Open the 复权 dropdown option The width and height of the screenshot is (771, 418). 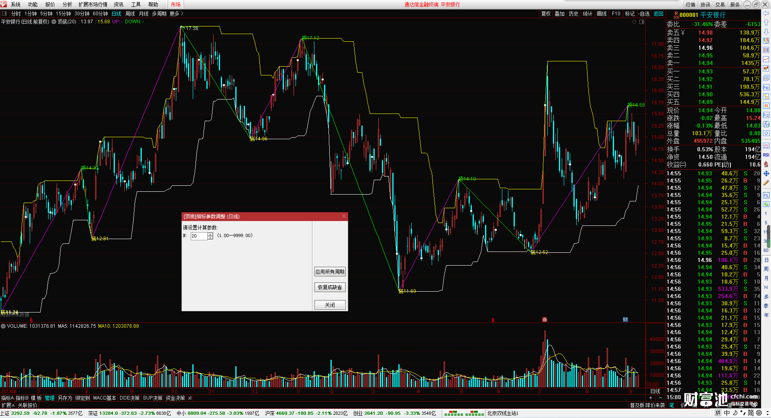pyautogui.click(x=546, y=14)
